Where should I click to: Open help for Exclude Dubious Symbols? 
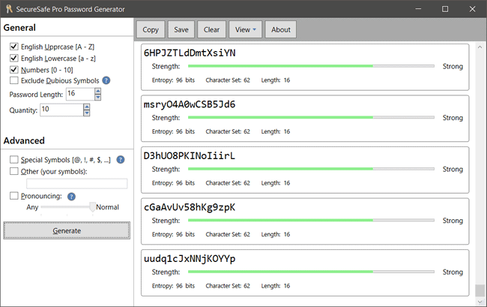click(x=106, y=80)
